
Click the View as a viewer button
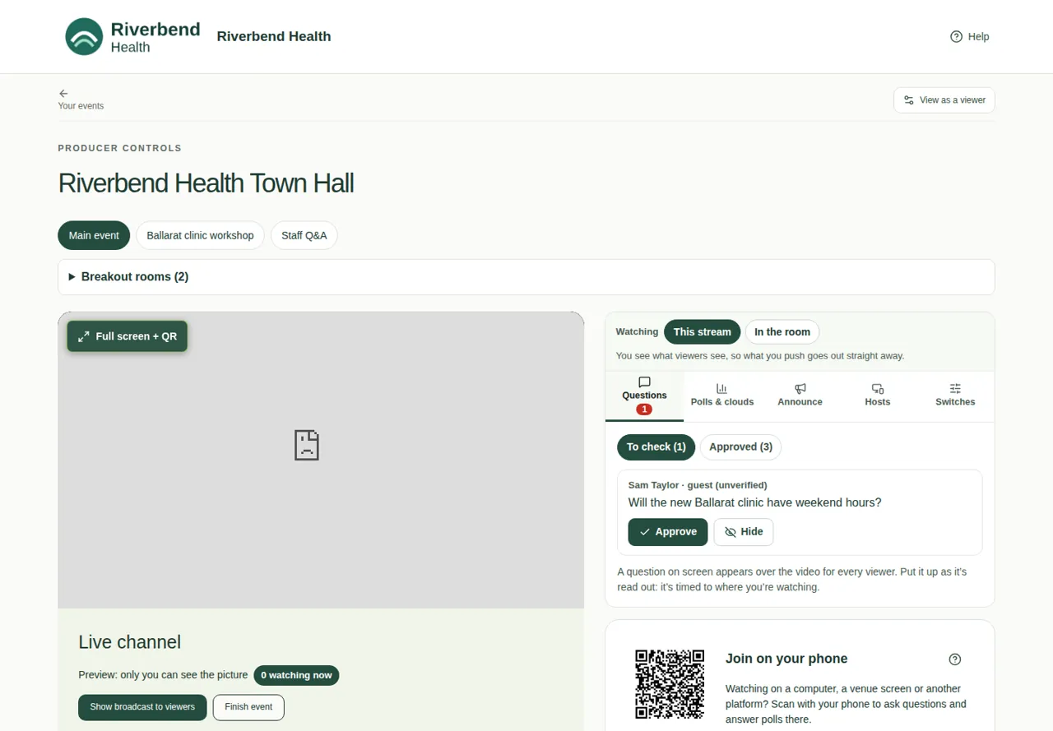pyautogui.click(x=944, y=100)
